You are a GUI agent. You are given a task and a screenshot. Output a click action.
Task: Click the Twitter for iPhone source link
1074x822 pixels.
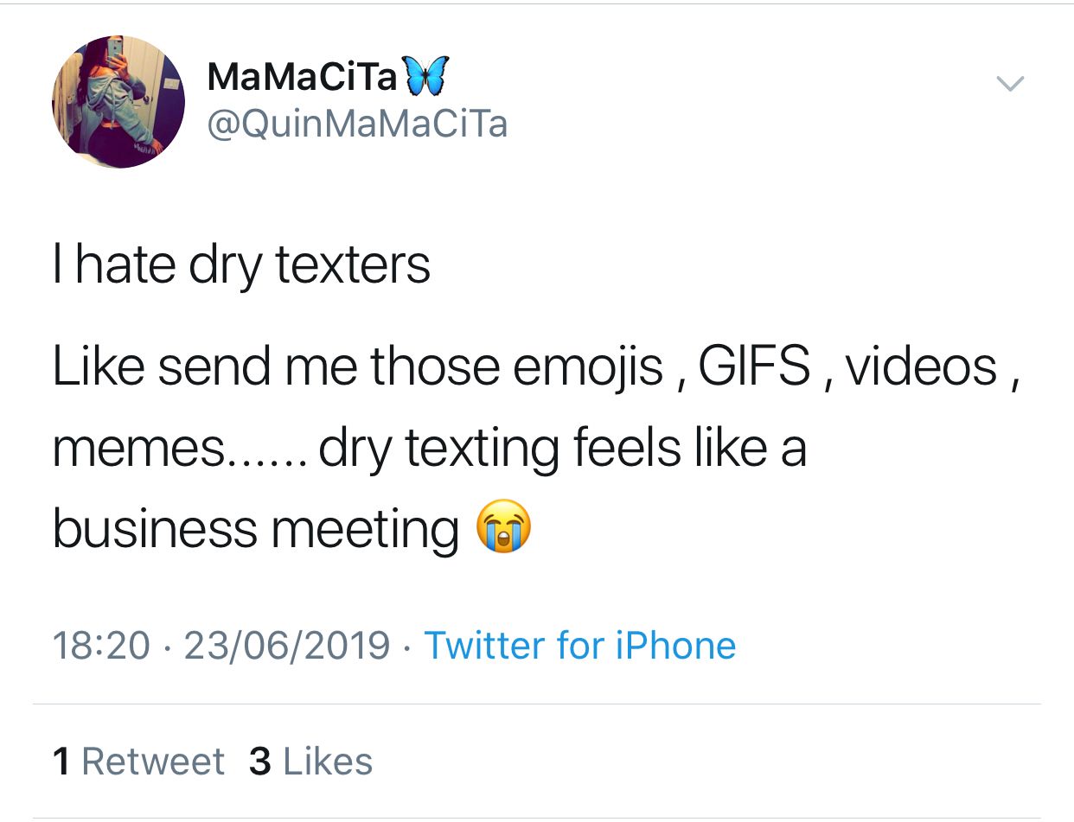click(x=579, y=645)
